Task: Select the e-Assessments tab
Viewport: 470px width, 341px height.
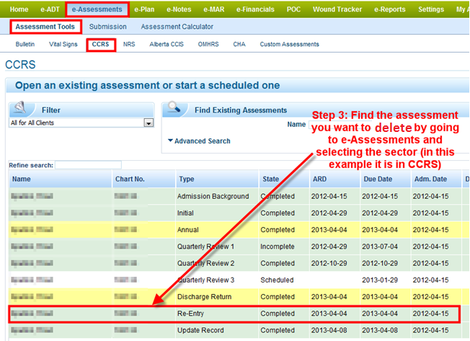Action: [97, 9]
